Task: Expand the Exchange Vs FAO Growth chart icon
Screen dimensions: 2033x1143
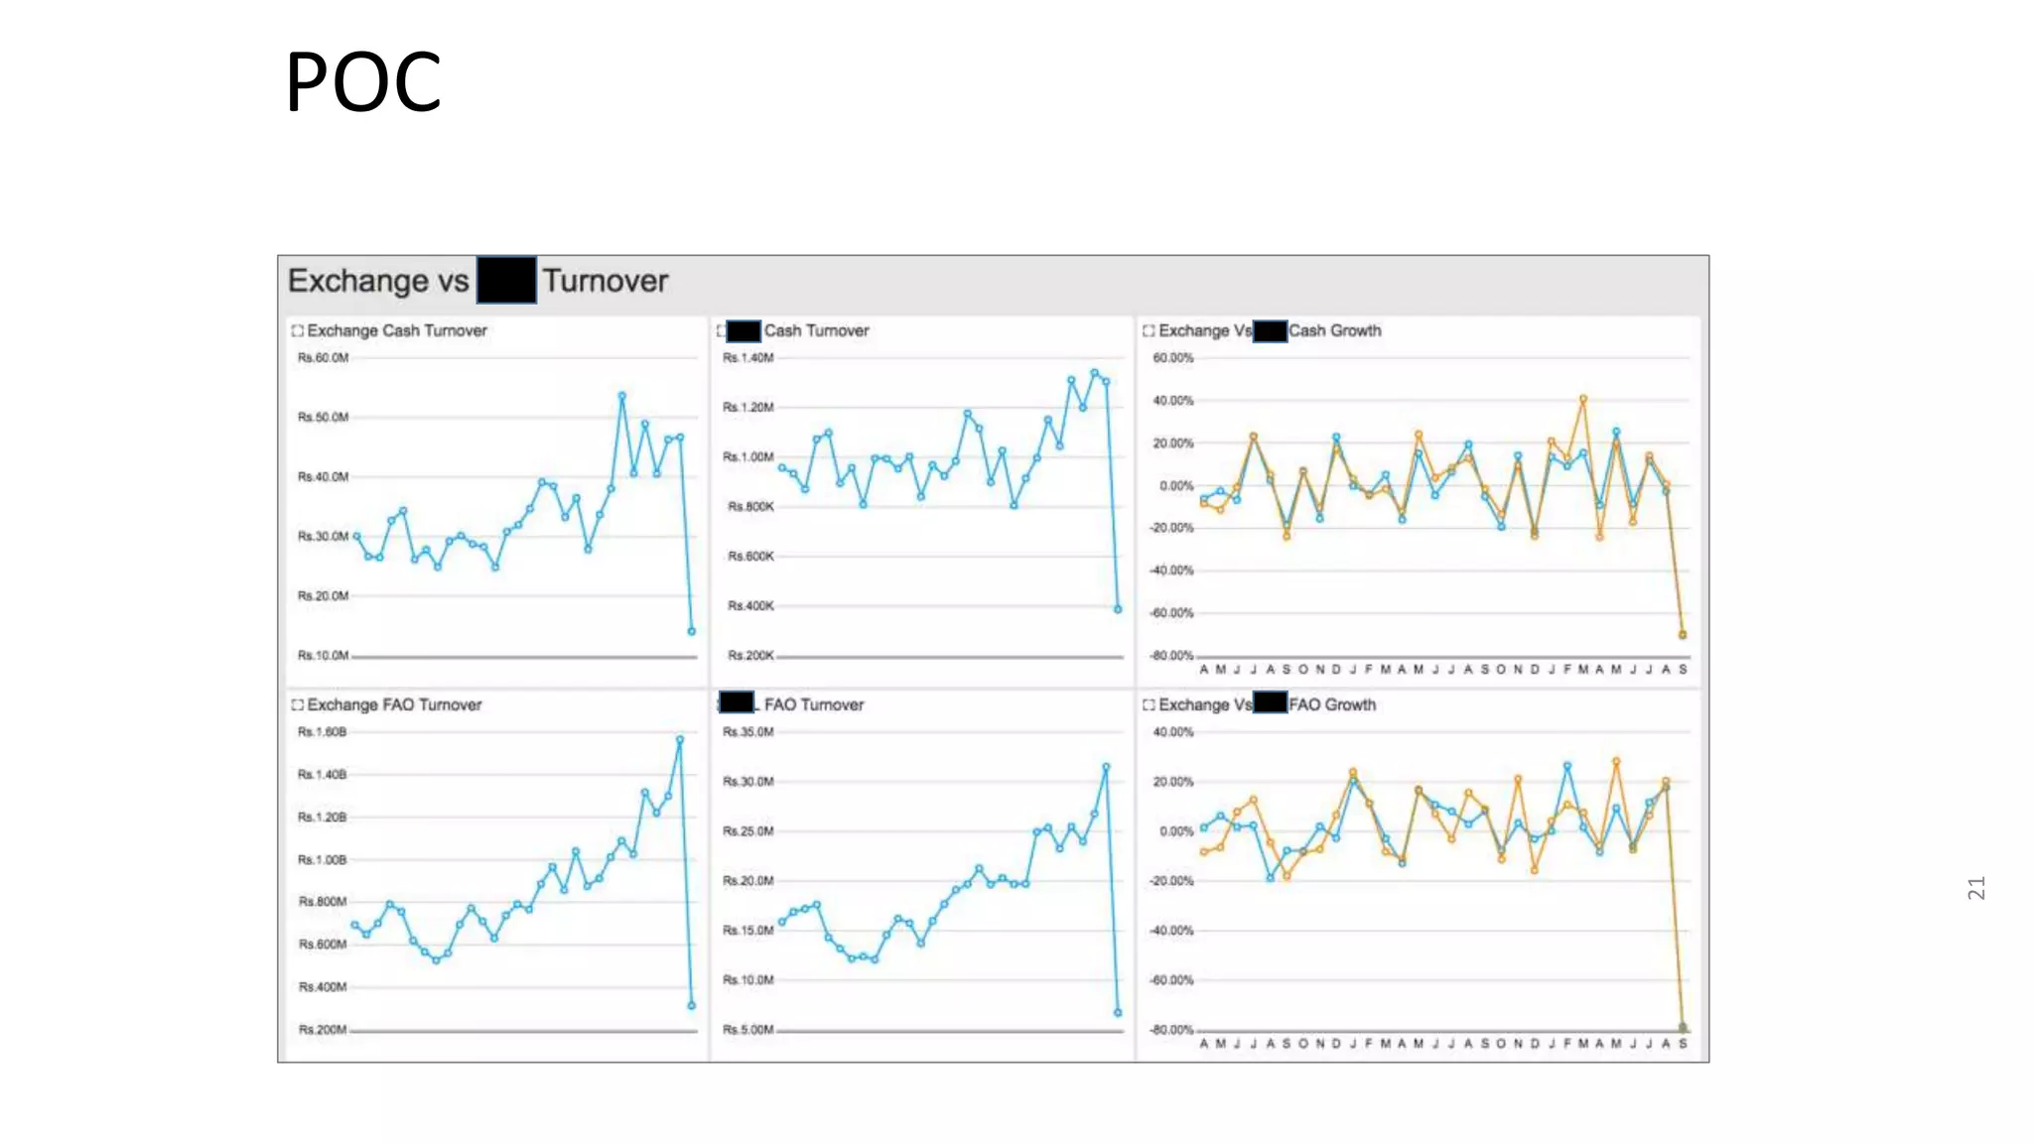Action: [x=1149, y=704]
